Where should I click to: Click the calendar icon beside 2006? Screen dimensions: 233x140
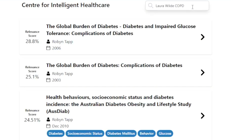pos(48,48)
